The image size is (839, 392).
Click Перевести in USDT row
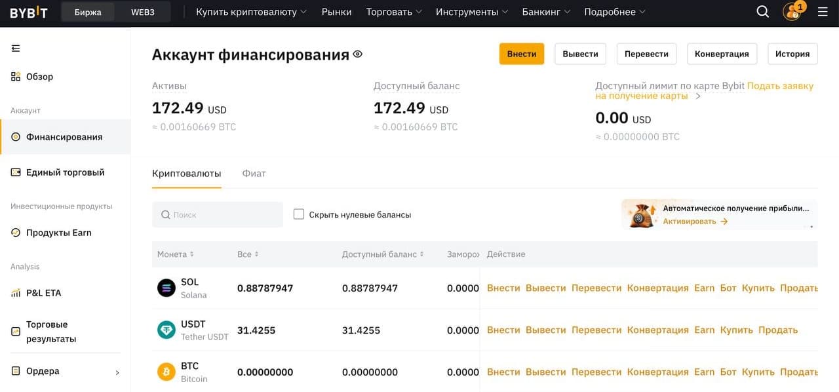pos(596,330)
